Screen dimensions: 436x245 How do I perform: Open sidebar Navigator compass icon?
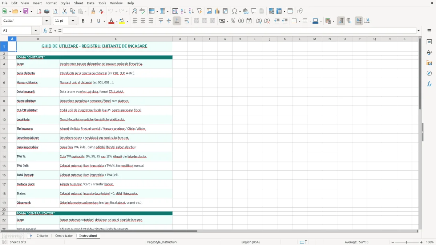click(429, 73)
